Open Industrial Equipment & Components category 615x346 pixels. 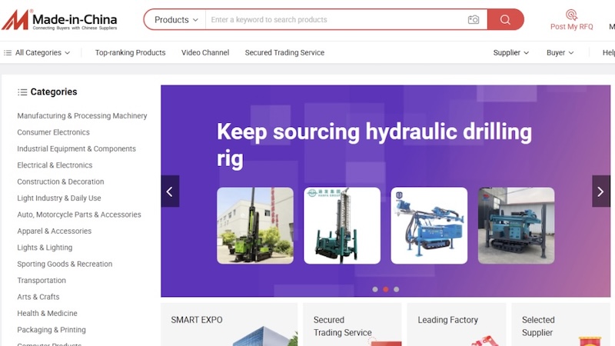(x=76, y=148)
